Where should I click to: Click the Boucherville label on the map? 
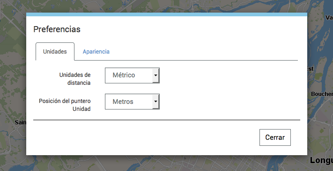pos(322,94)
